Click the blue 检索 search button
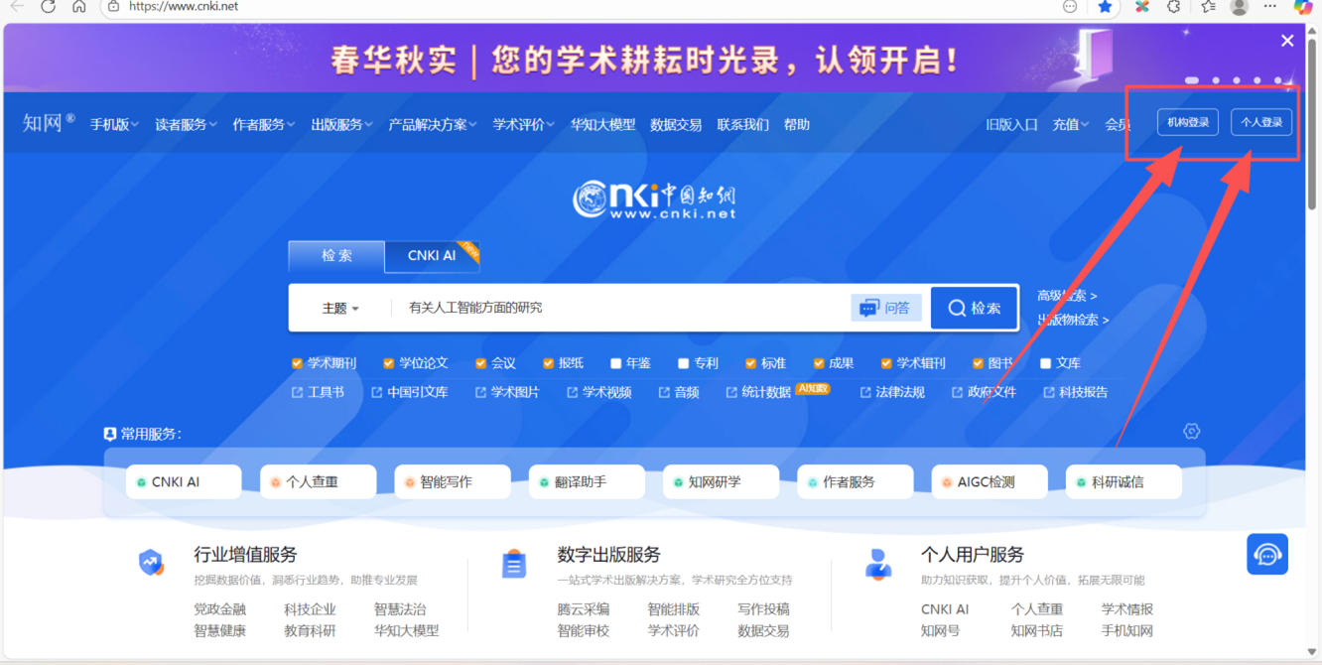 [x=975, y=308]
